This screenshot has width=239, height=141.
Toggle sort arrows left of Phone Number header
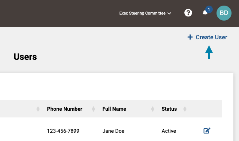tap(38, 109)
